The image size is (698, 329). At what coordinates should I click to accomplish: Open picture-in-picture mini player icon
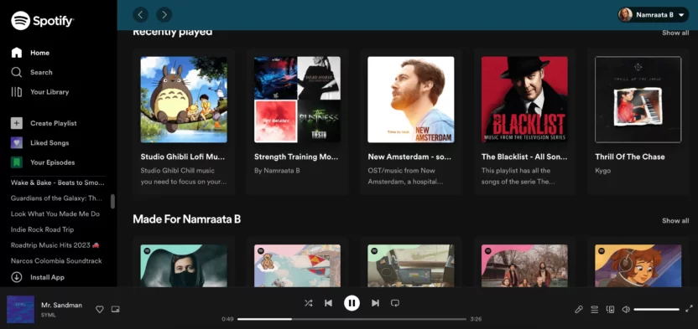115,310
